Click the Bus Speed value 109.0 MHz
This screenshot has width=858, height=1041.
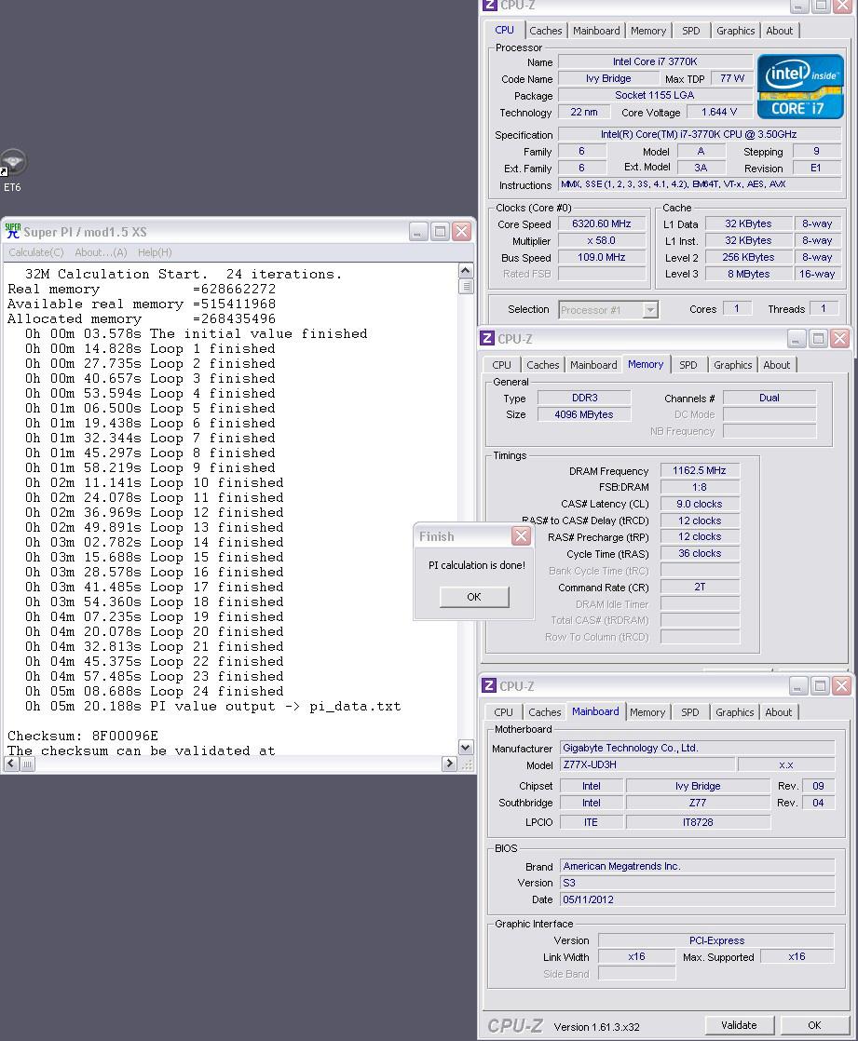pyautogui.click(x=602, y=257)
